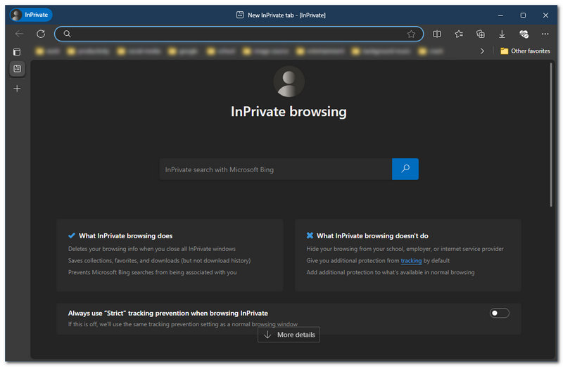
Task: Expand More details
Action: [289, 335]
